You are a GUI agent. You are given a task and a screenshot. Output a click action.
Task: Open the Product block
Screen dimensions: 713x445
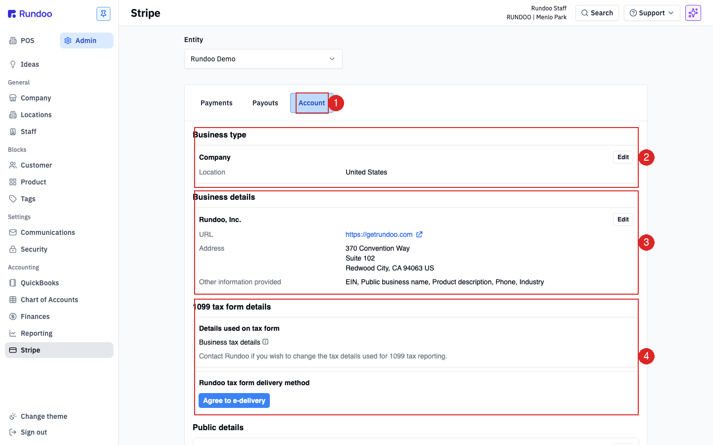coord(59,182)
